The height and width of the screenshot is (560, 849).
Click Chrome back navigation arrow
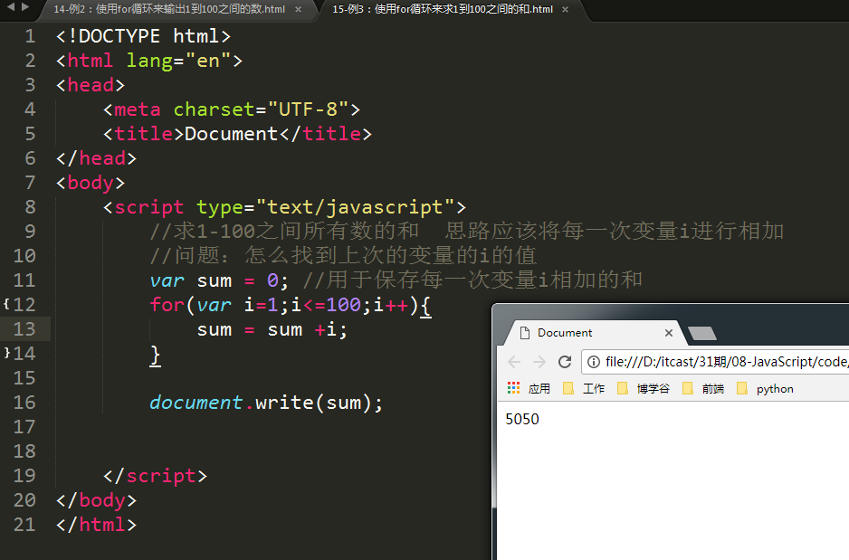[514, 362]
